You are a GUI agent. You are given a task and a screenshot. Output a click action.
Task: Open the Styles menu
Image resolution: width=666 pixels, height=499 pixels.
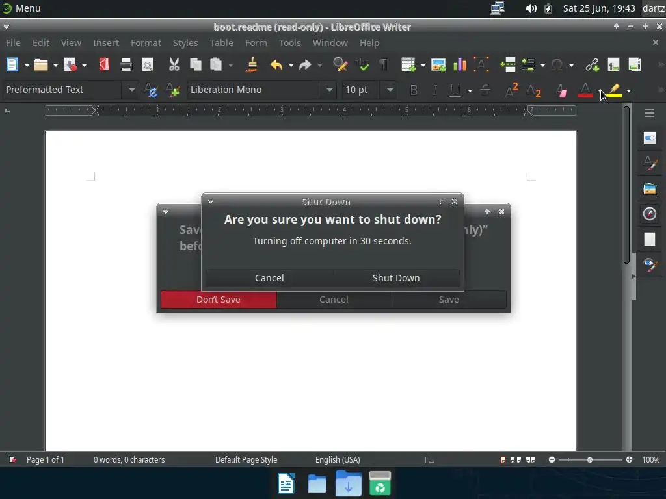pyautogui.click(x=185, y=43)
